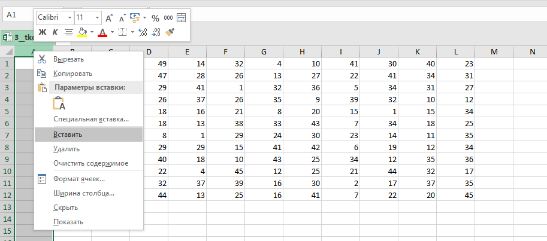Screen dimensions: 547x241
Task: Apply percent style from mini toolbar
Action: click(x=155, y=18)
